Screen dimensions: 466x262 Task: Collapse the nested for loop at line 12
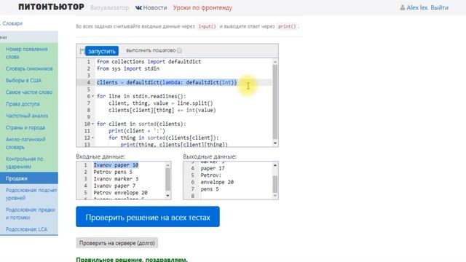point(92,138)
